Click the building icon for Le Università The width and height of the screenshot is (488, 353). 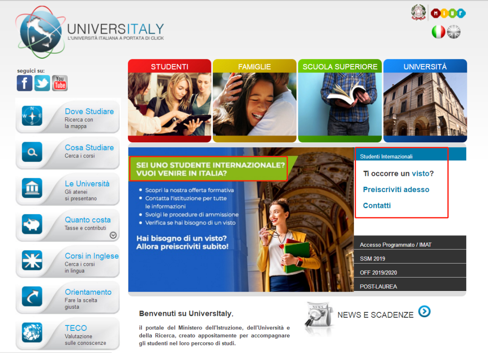[x=32, y=188]
